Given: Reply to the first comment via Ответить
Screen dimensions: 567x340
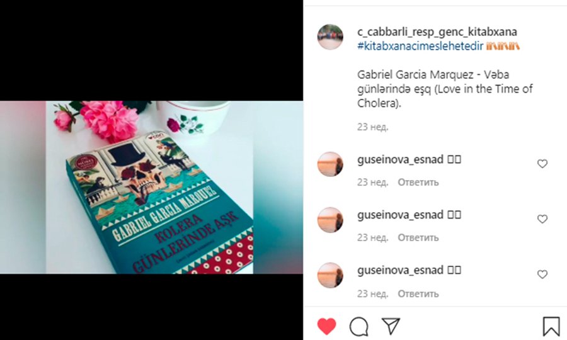Looking at the screenshot, I should [x=418, y=182].
